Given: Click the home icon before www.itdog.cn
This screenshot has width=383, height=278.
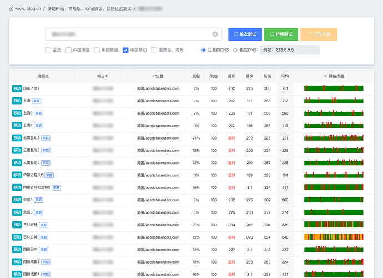Looking at the screenshot, I should [x=11, y=8].
